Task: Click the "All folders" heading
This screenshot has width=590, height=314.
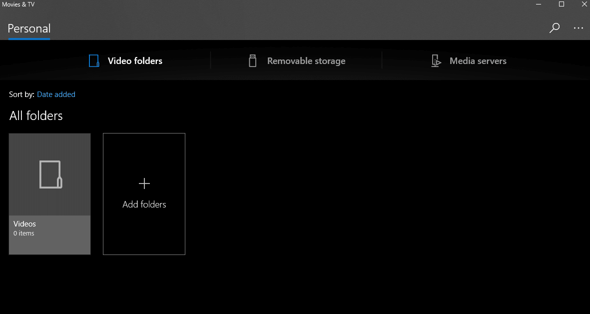Action: 36,115
